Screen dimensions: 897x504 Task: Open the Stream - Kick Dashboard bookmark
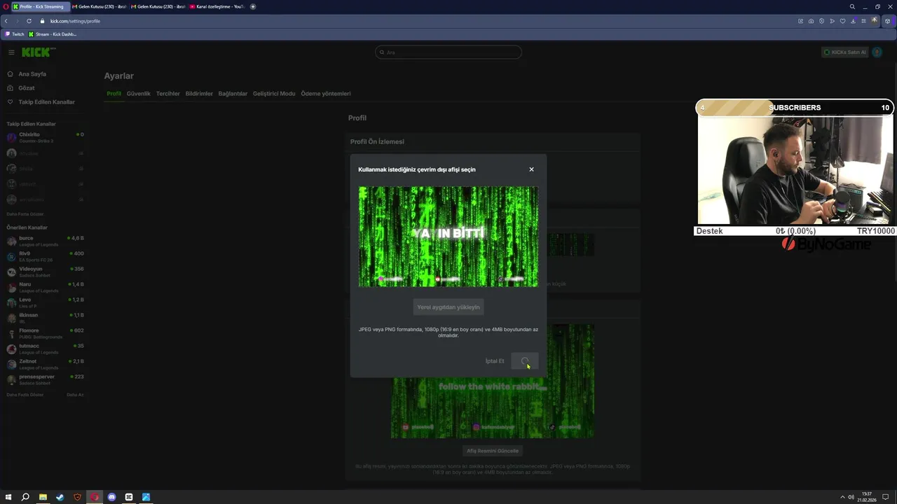(x=53, y=34)
